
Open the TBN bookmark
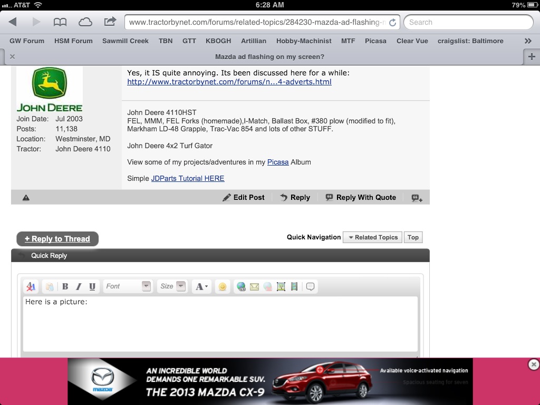click(x=166, y=41)
